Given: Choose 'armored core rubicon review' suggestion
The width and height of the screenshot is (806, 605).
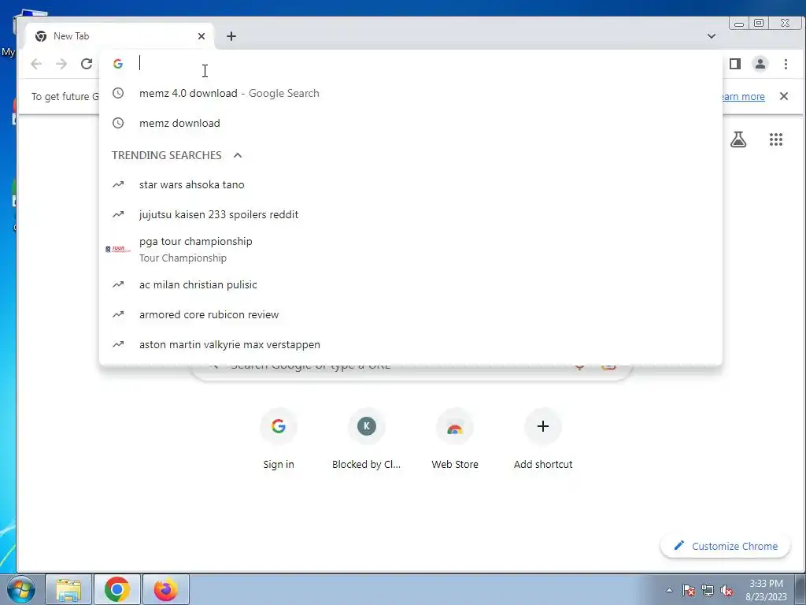Looking at the screenshot, I should tap(411, 314).
